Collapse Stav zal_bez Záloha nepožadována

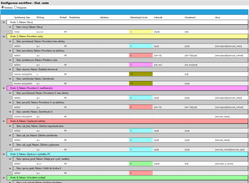[x=10, y=126]
